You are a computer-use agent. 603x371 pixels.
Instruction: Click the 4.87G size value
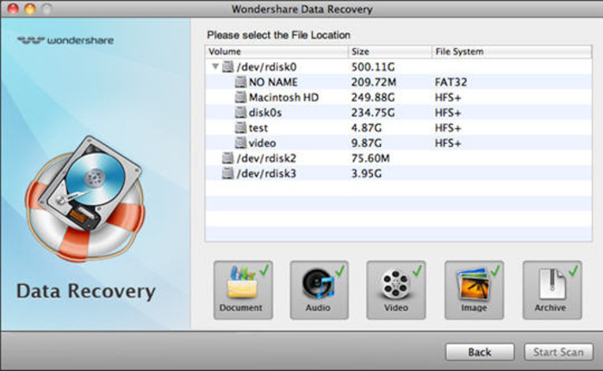(366, 127)
